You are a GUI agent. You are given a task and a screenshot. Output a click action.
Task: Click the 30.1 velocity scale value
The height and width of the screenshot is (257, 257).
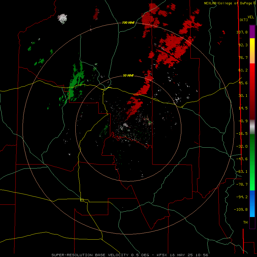click(243, 96)
